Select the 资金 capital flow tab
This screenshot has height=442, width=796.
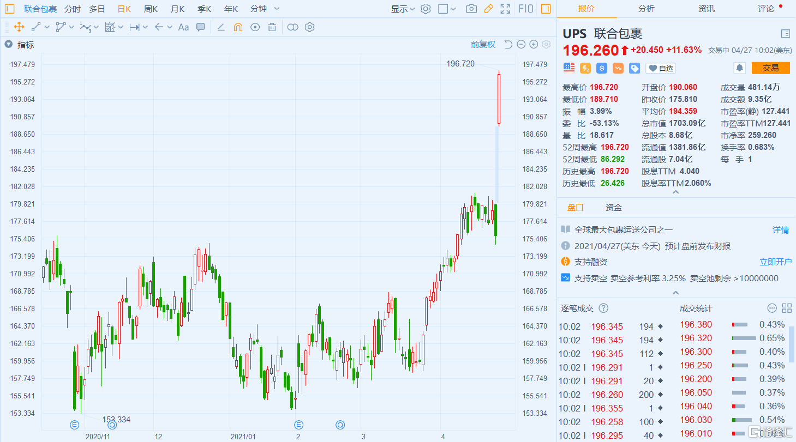[613, 208]
